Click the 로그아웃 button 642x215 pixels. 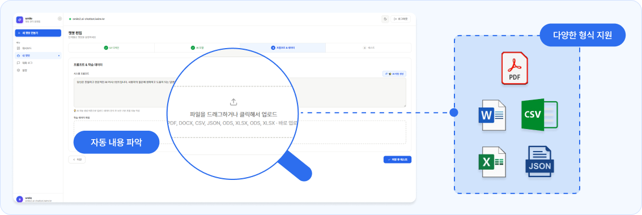(401, 19)
